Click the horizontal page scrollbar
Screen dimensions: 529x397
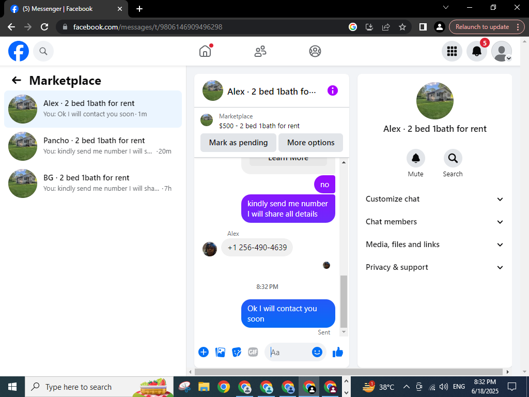tap(349, 372)
